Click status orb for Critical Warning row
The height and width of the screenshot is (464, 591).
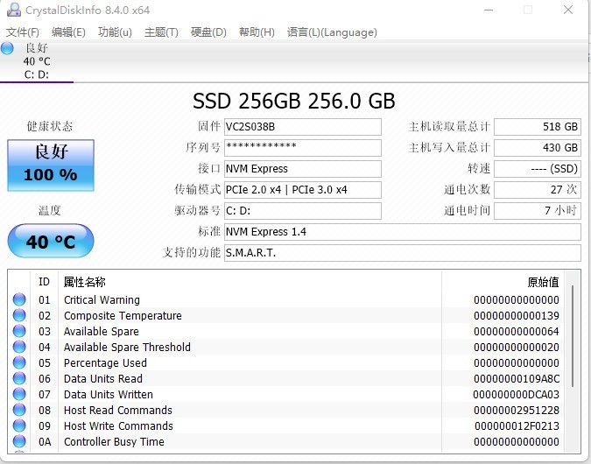[x=19, y=299]
